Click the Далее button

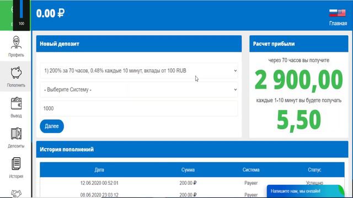[x=52, y=126]
